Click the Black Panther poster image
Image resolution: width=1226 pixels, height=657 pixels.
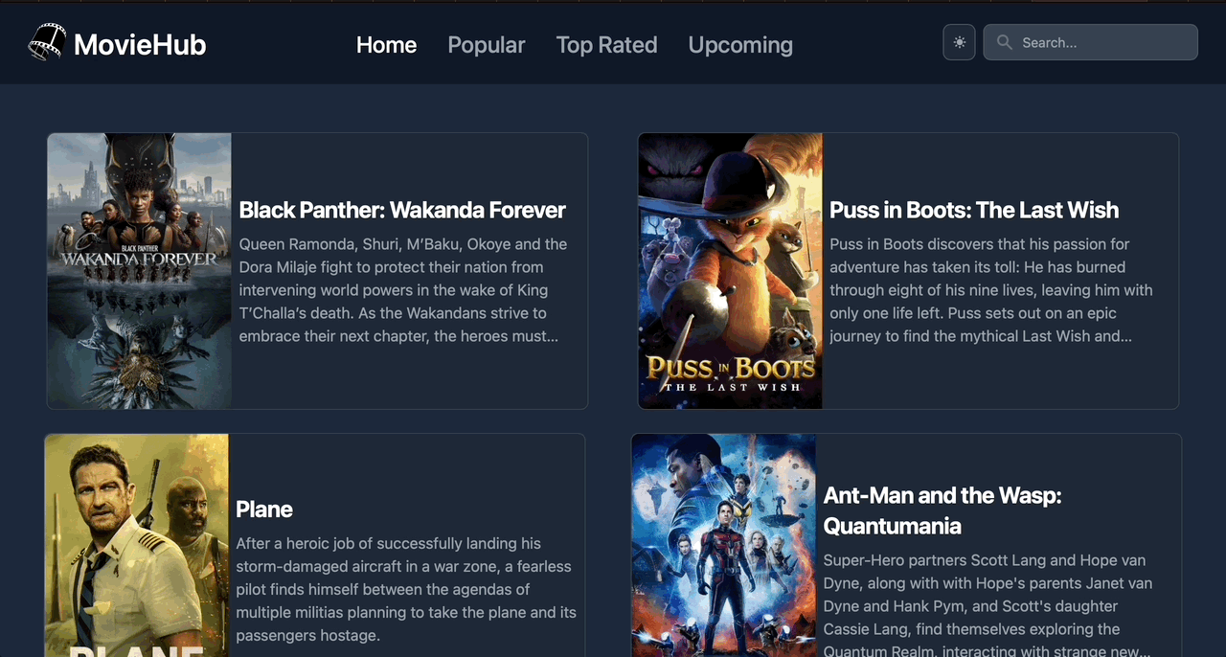coord(139,271)
